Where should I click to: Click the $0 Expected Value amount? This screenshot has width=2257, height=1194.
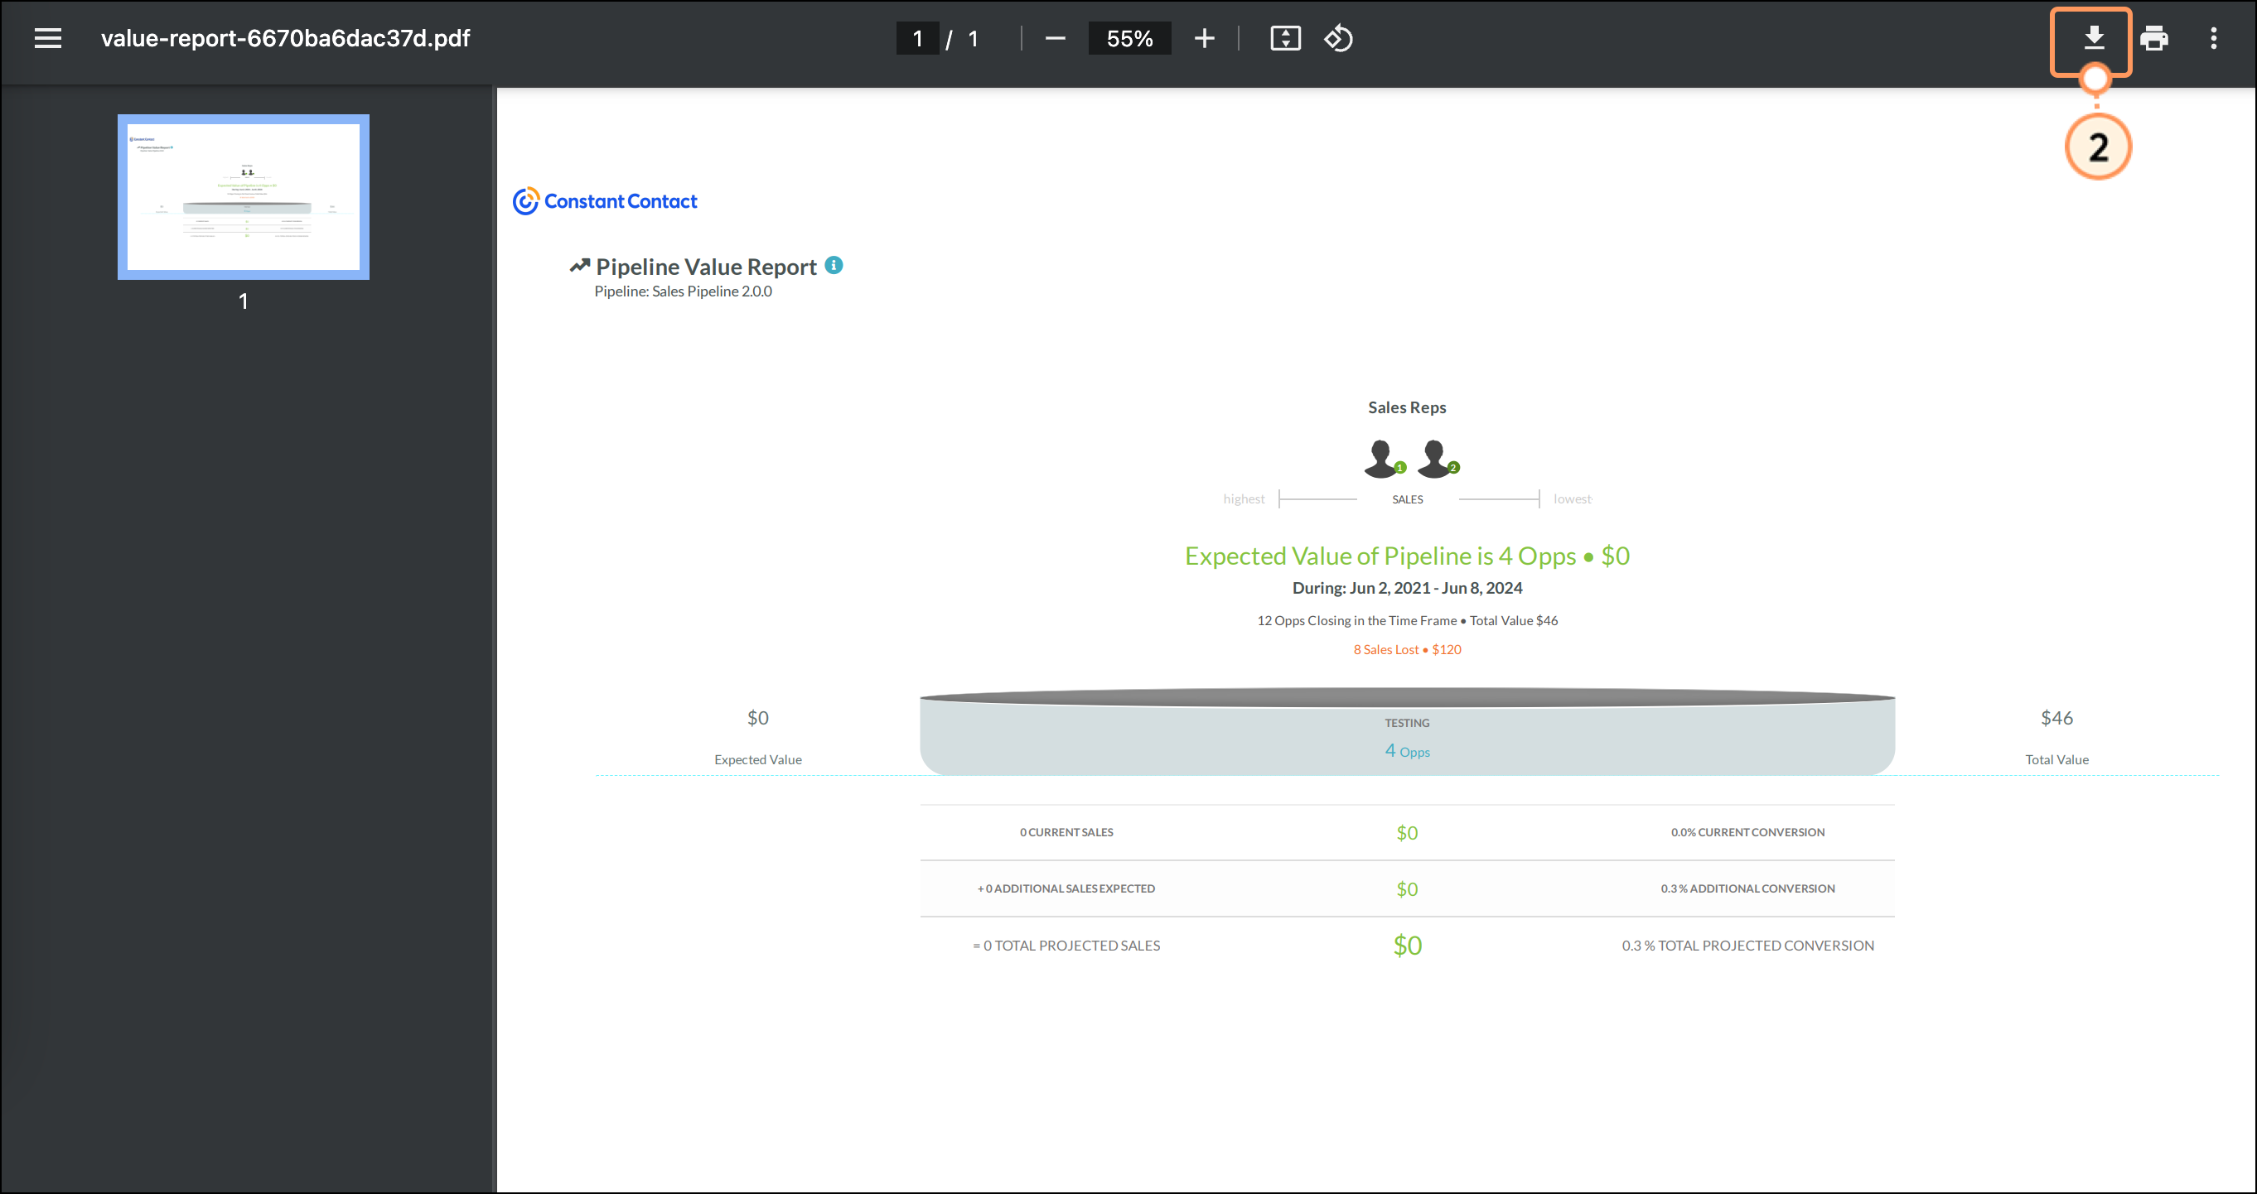click(758, 719)
